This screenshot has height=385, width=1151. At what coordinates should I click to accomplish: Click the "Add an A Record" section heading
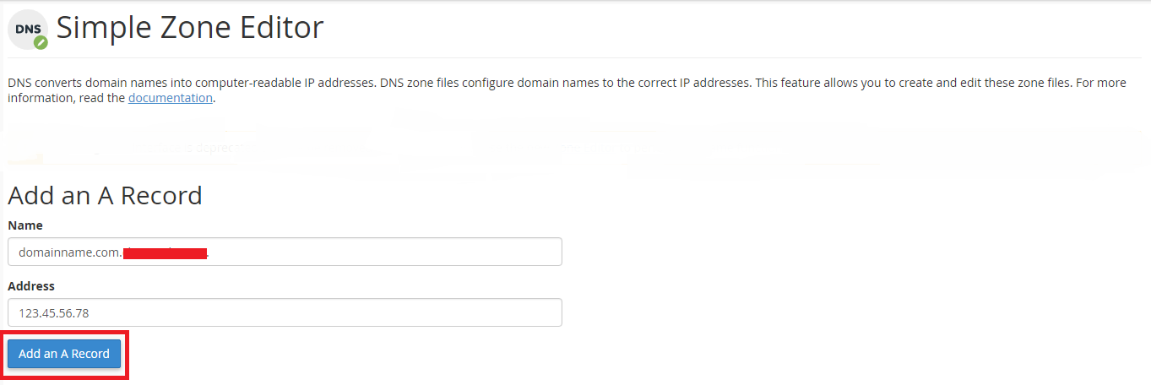pos(105,195)
